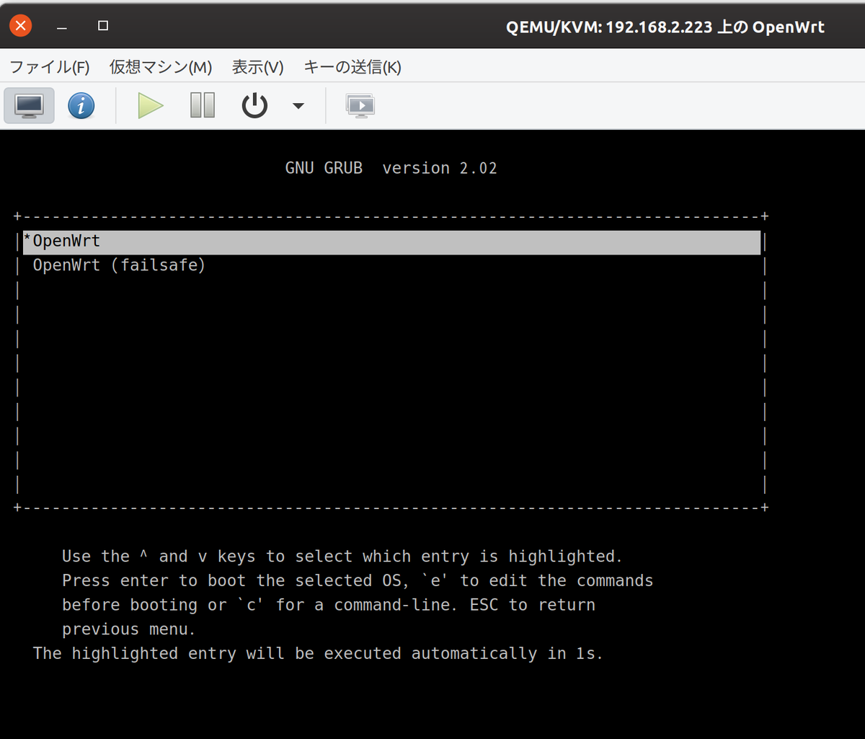Pause the virtual machine
This screenshot has width=865, height=739.
[x=203, y=106]
